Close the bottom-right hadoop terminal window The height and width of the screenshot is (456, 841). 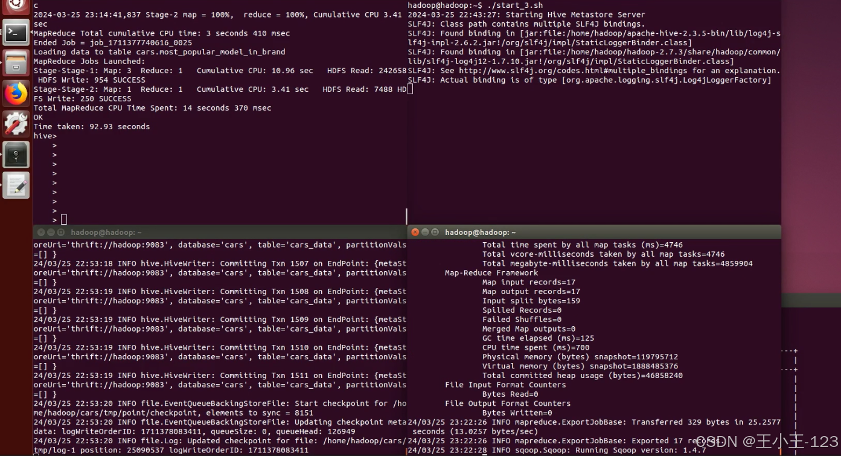tap(415, 232)
